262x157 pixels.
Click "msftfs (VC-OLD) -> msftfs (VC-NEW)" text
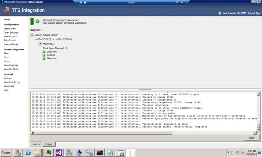(x=53, y=39)
